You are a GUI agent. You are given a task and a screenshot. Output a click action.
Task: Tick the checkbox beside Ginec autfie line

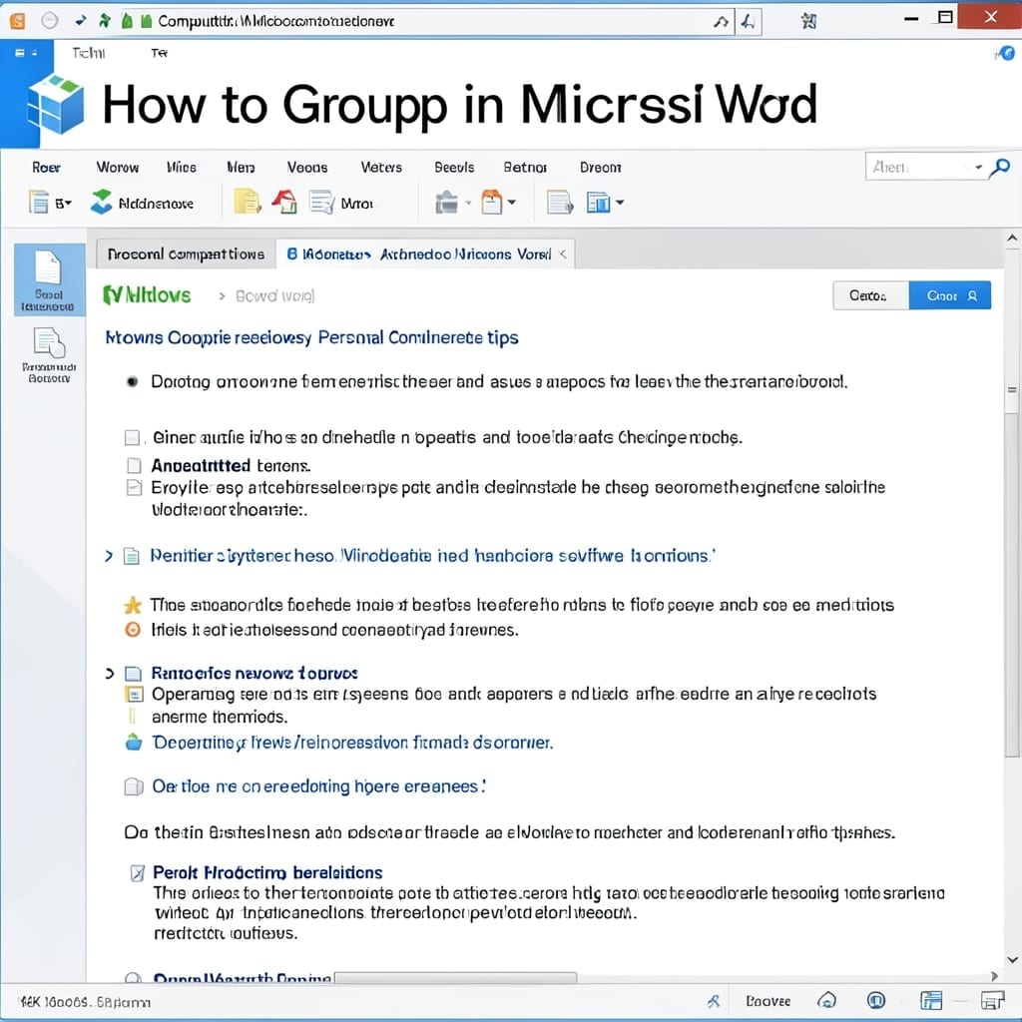tap(133, 437)
